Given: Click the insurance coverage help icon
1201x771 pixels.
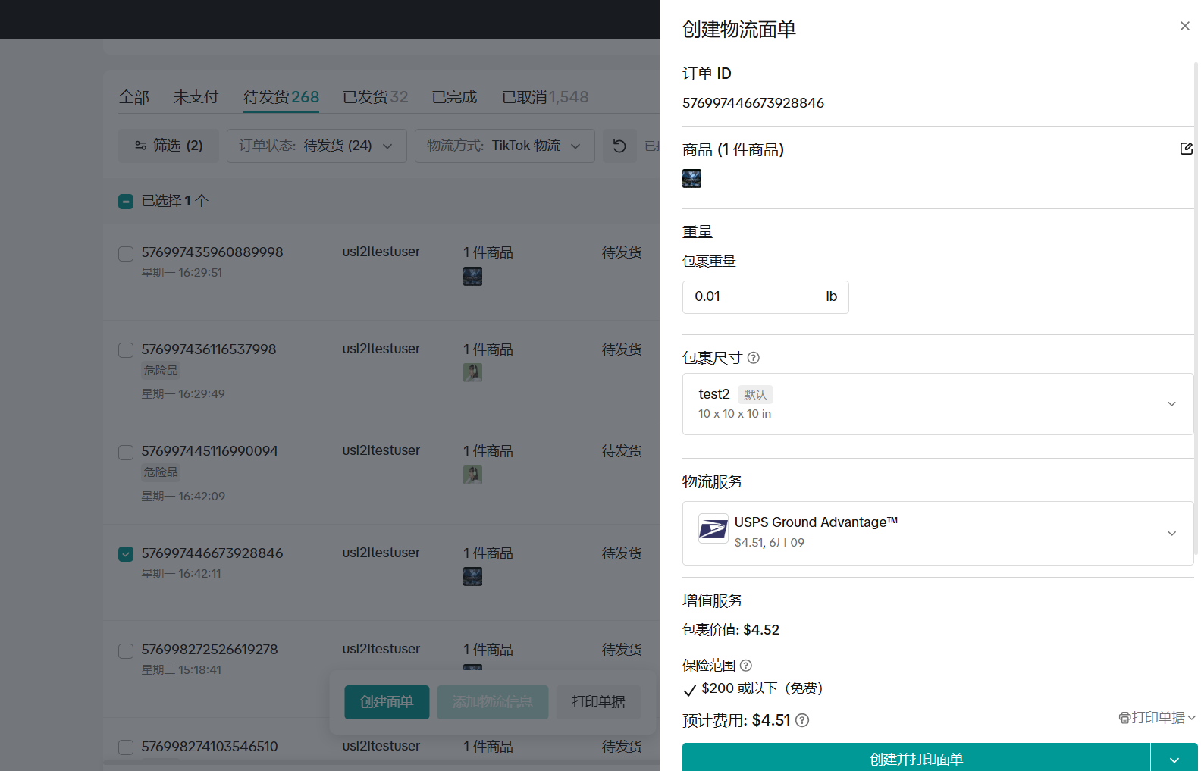Looking at the screenshot, I should point(745,666).
